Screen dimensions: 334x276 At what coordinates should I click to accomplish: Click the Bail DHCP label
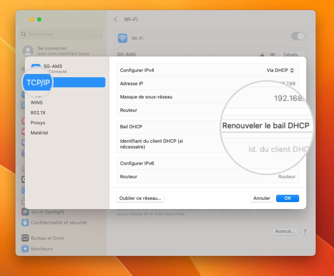131,127
